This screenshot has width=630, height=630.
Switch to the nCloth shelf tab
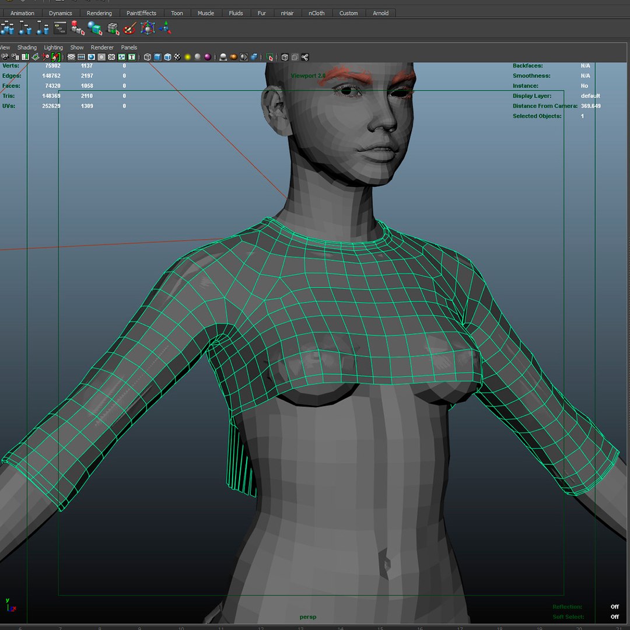pyautogui.click(x=317, y=13)
